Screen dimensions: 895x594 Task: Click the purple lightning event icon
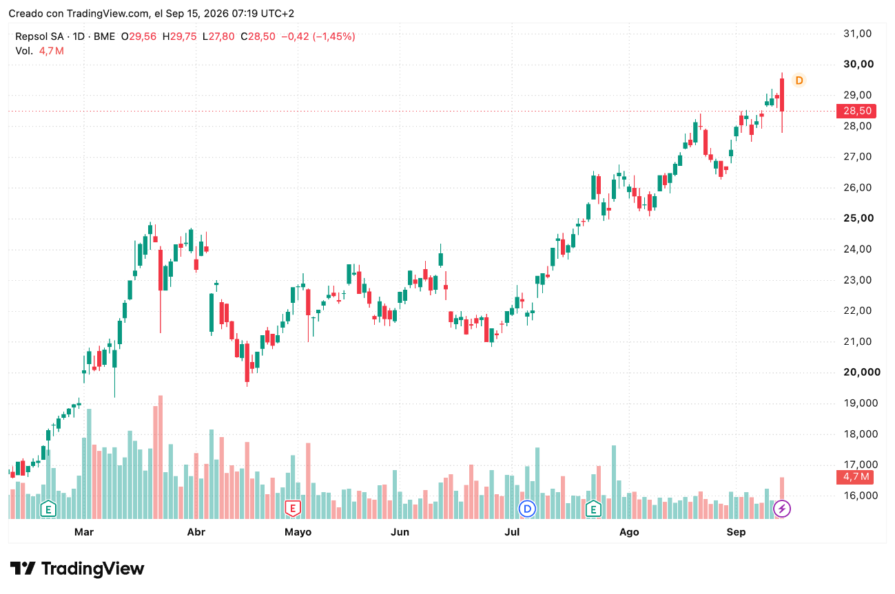coord(782,509)
